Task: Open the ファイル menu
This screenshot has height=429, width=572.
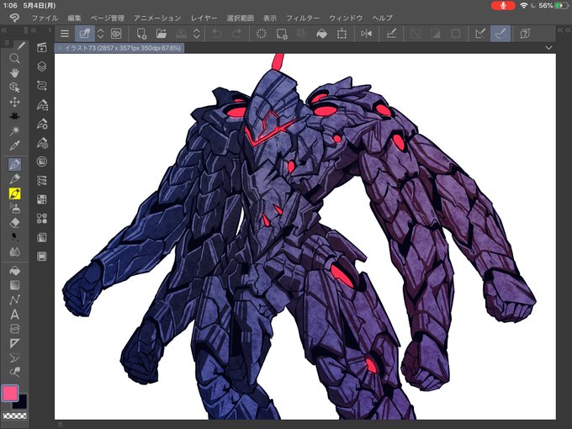Action: 45,18
